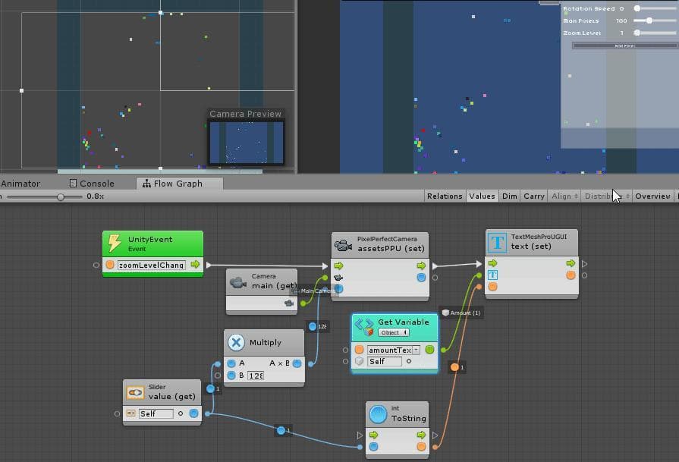The width and height of the screenshot is (679, 462).
Task: Click the Rotation Speed slider handle
Action: [x=637, y=8]
